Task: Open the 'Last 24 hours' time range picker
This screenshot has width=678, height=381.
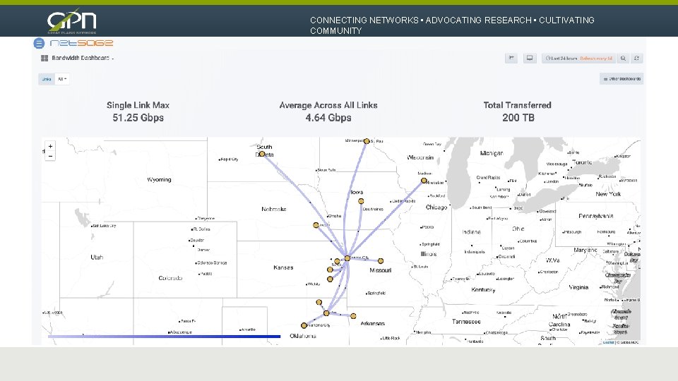Action: click(x=578, y=59)
